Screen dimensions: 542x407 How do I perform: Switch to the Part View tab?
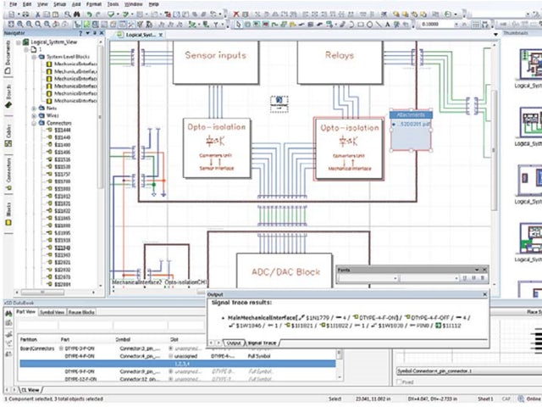tap(26, 312)
